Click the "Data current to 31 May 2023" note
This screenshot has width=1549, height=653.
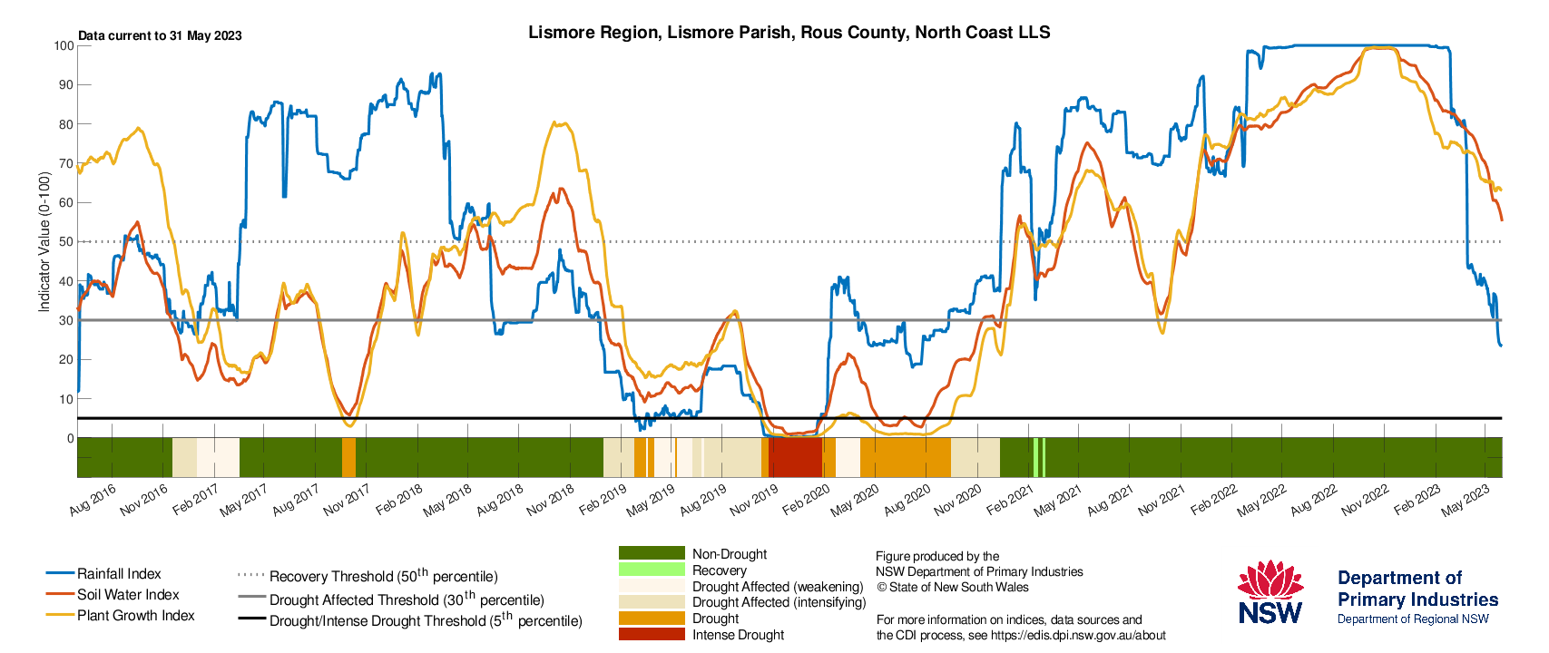click(x=160, y=35)
